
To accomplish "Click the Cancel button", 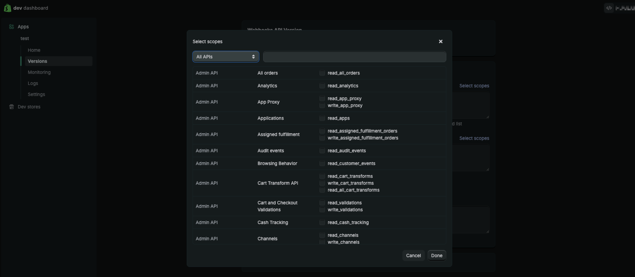I will point(413,256).
